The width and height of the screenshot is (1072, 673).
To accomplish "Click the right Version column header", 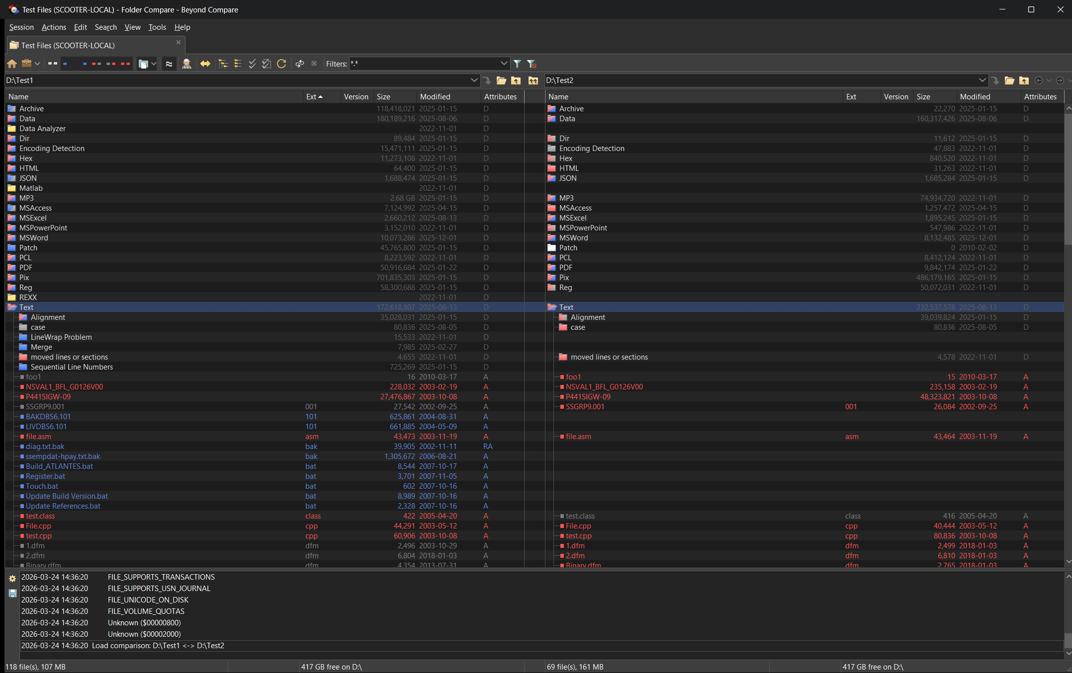I will (x=897, y=97).
